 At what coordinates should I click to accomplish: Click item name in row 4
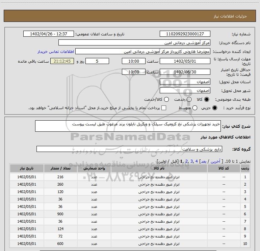[159, 199]
